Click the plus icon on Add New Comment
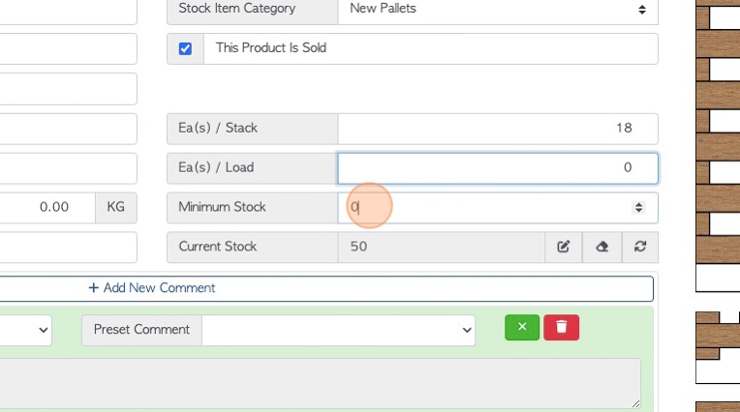740x412 pixels. (x=93, y=287)
